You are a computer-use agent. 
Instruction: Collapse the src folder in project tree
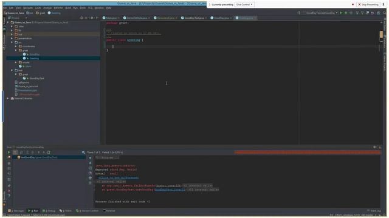pyautogui.click(x=12, y=42)
